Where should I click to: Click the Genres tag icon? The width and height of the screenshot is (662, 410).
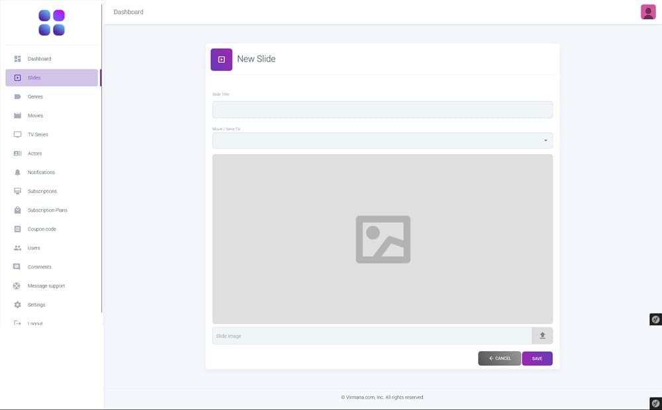coord(18,97)
